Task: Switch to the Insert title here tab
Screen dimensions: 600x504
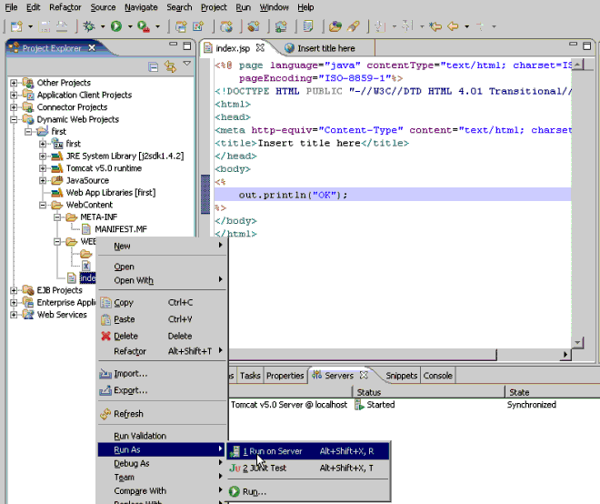Action: coord(326,48)
